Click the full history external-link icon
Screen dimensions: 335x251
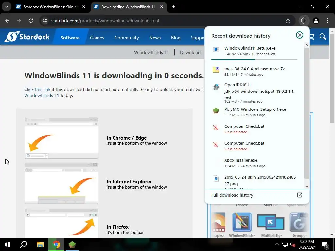pos(300,195)
